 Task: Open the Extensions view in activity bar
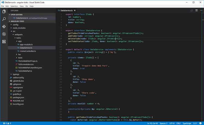click(4, 42)
